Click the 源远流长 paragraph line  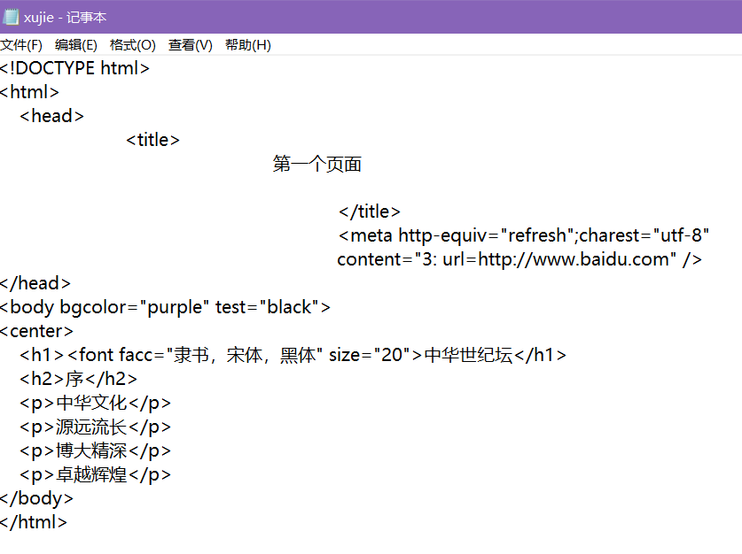click(92, 427)
